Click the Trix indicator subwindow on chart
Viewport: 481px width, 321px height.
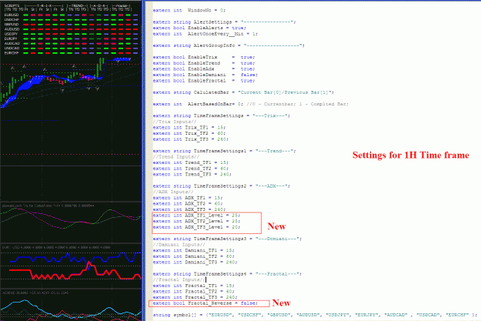(71, 222)
